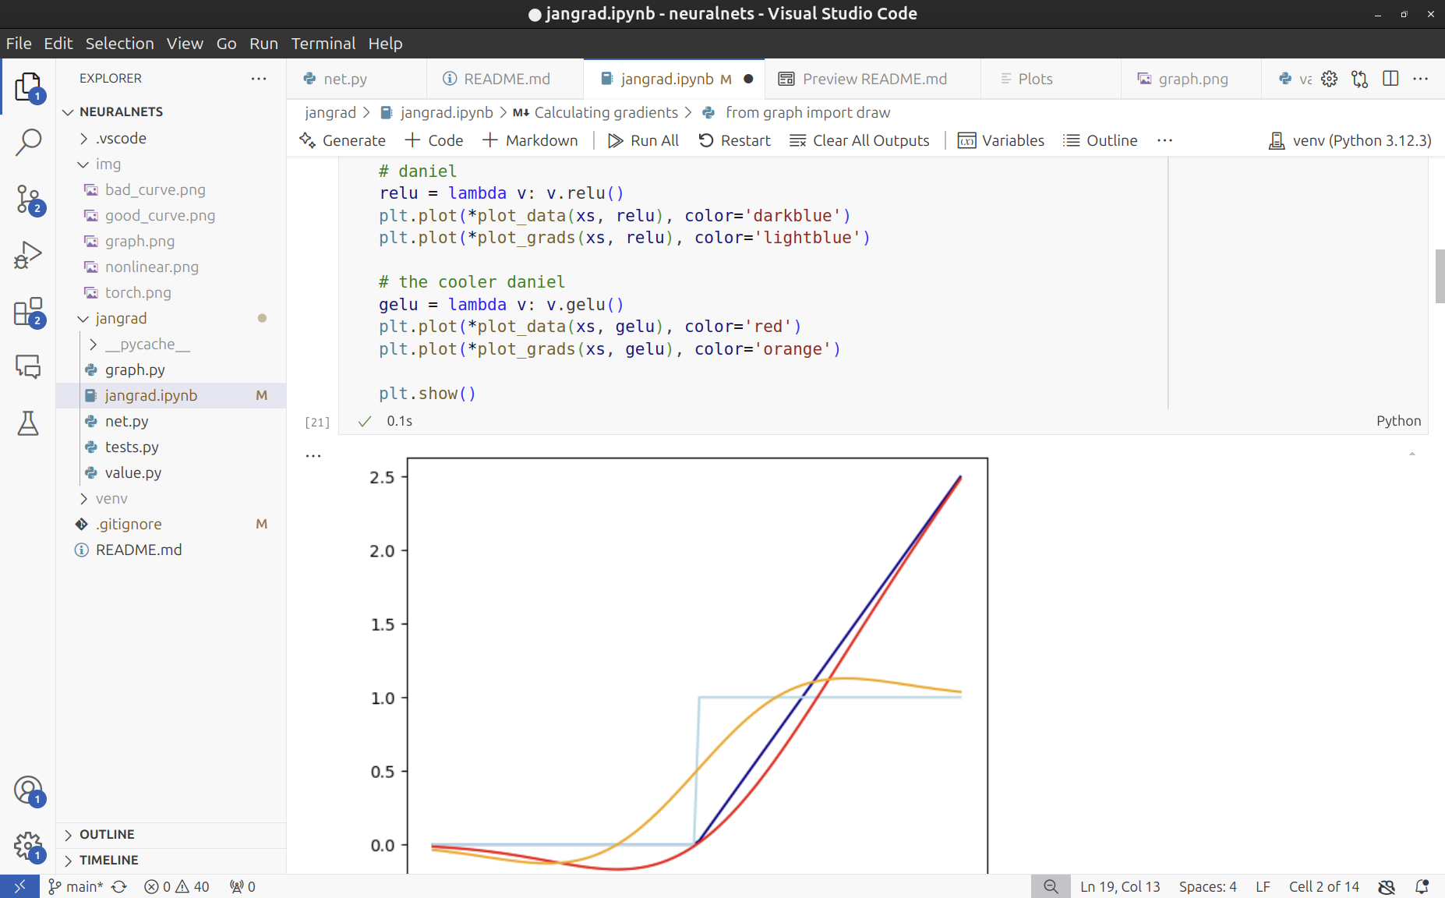Open the remote window indicator
The height and width of the screenshot is (898, 1445).
coord(19,886)
